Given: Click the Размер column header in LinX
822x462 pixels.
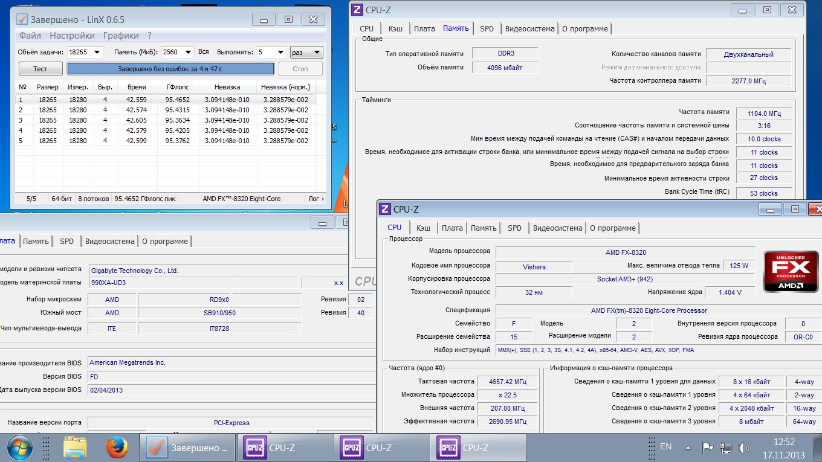Looking at the screenshot, I should pyautogui.click(x=48, y=87).
